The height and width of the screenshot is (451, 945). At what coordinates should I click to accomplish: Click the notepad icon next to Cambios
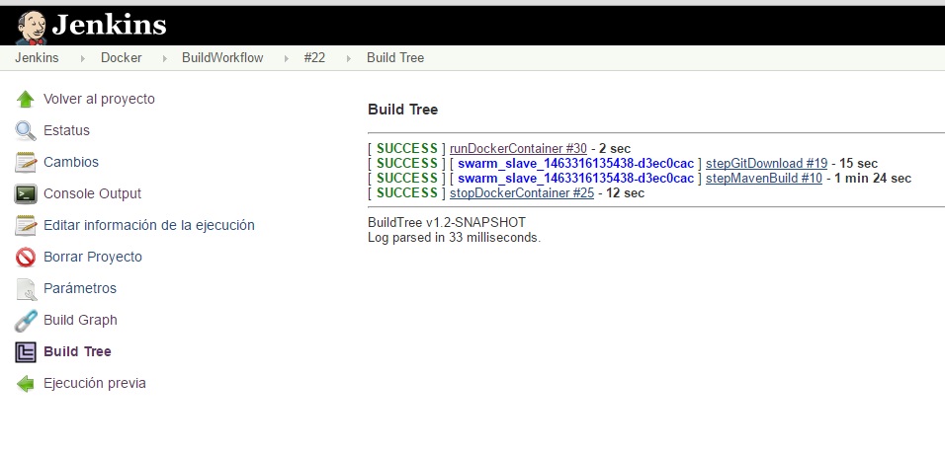click(26, 163)
